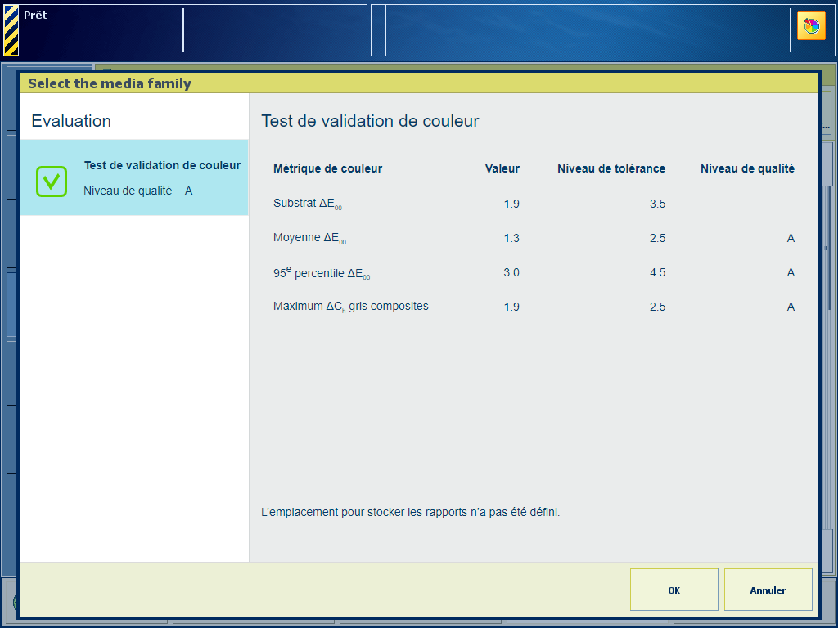Click the "Métrique de couleur" column header
Image resolution: width=838 pixels, height=628 pixels.
coord(327,169)
